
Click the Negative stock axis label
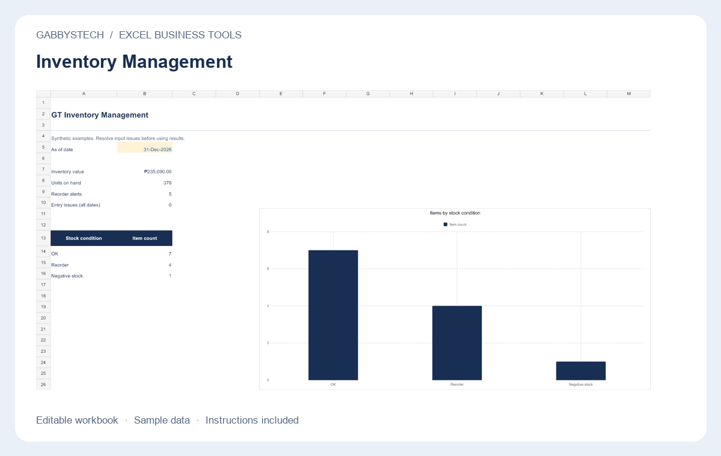pos(581,385)
